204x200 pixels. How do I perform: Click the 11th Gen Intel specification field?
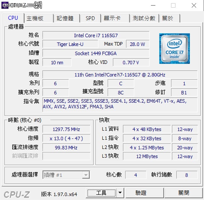[120, 75]
